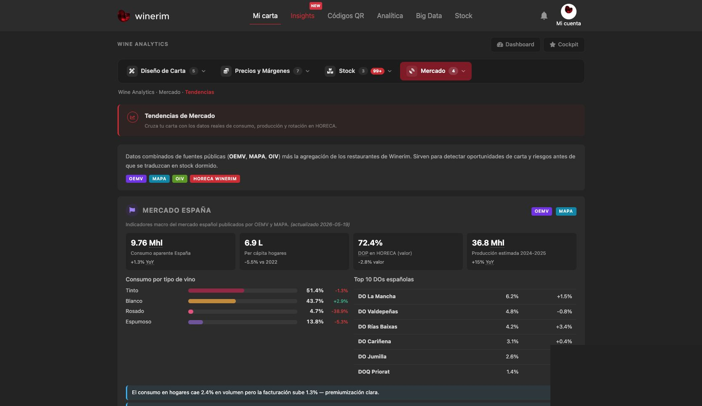Click the Precios y Márgenes coins icon
The width and height of the screenshot is (702, 406).
(x=226, y=71)
